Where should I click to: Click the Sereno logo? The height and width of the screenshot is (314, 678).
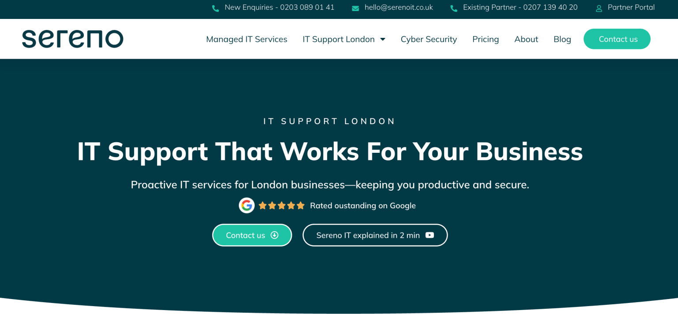[x=72, y=39]
